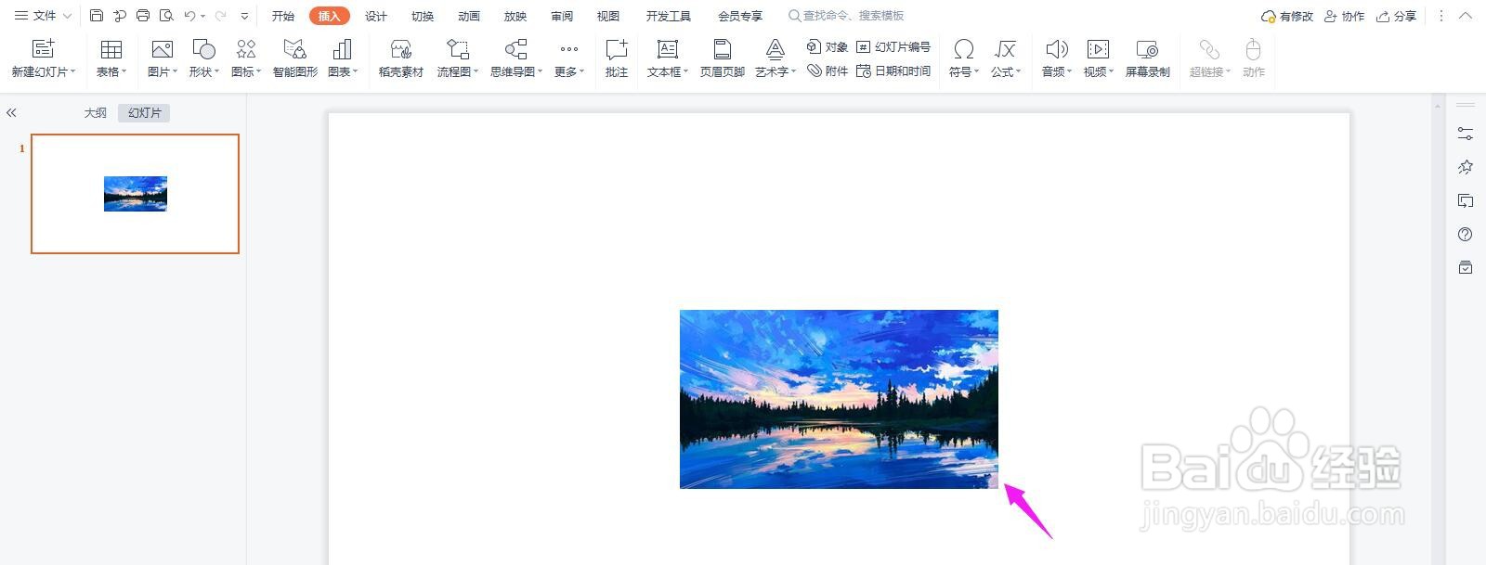Select slide 1 thumbnail
The width and height of the screenshot is (1486, 565).
pyautogui.click(x=135, y=193)
